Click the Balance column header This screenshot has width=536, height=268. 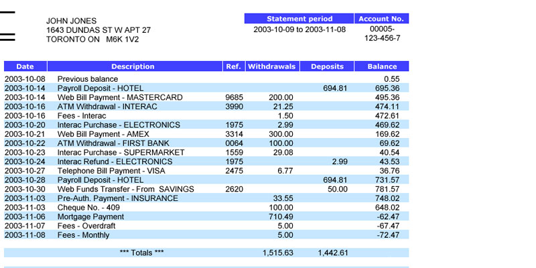click(382, 66)
